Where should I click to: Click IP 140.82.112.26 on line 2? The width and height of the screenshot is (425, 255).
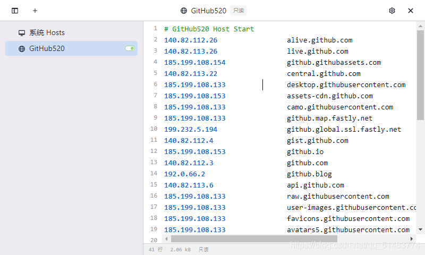pos(191,40)
